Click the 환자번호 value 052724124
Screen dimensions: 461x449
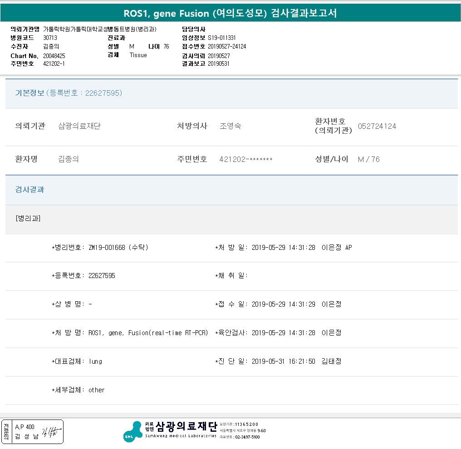coord(377,126)
